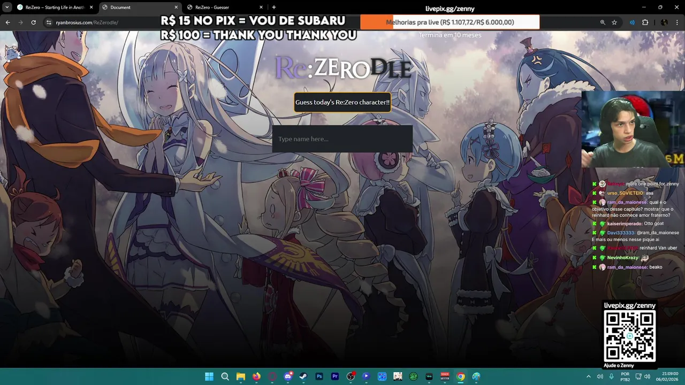Close the Re:Zero - Guesser tab
This screenshot has width=685, height=385.
pos(261,7)
